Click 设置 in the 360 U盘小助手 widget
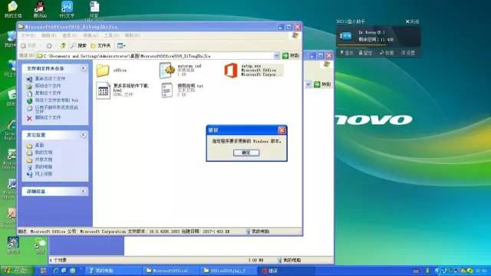The height and width of the screenshot is (276, 491). [408, 53]
